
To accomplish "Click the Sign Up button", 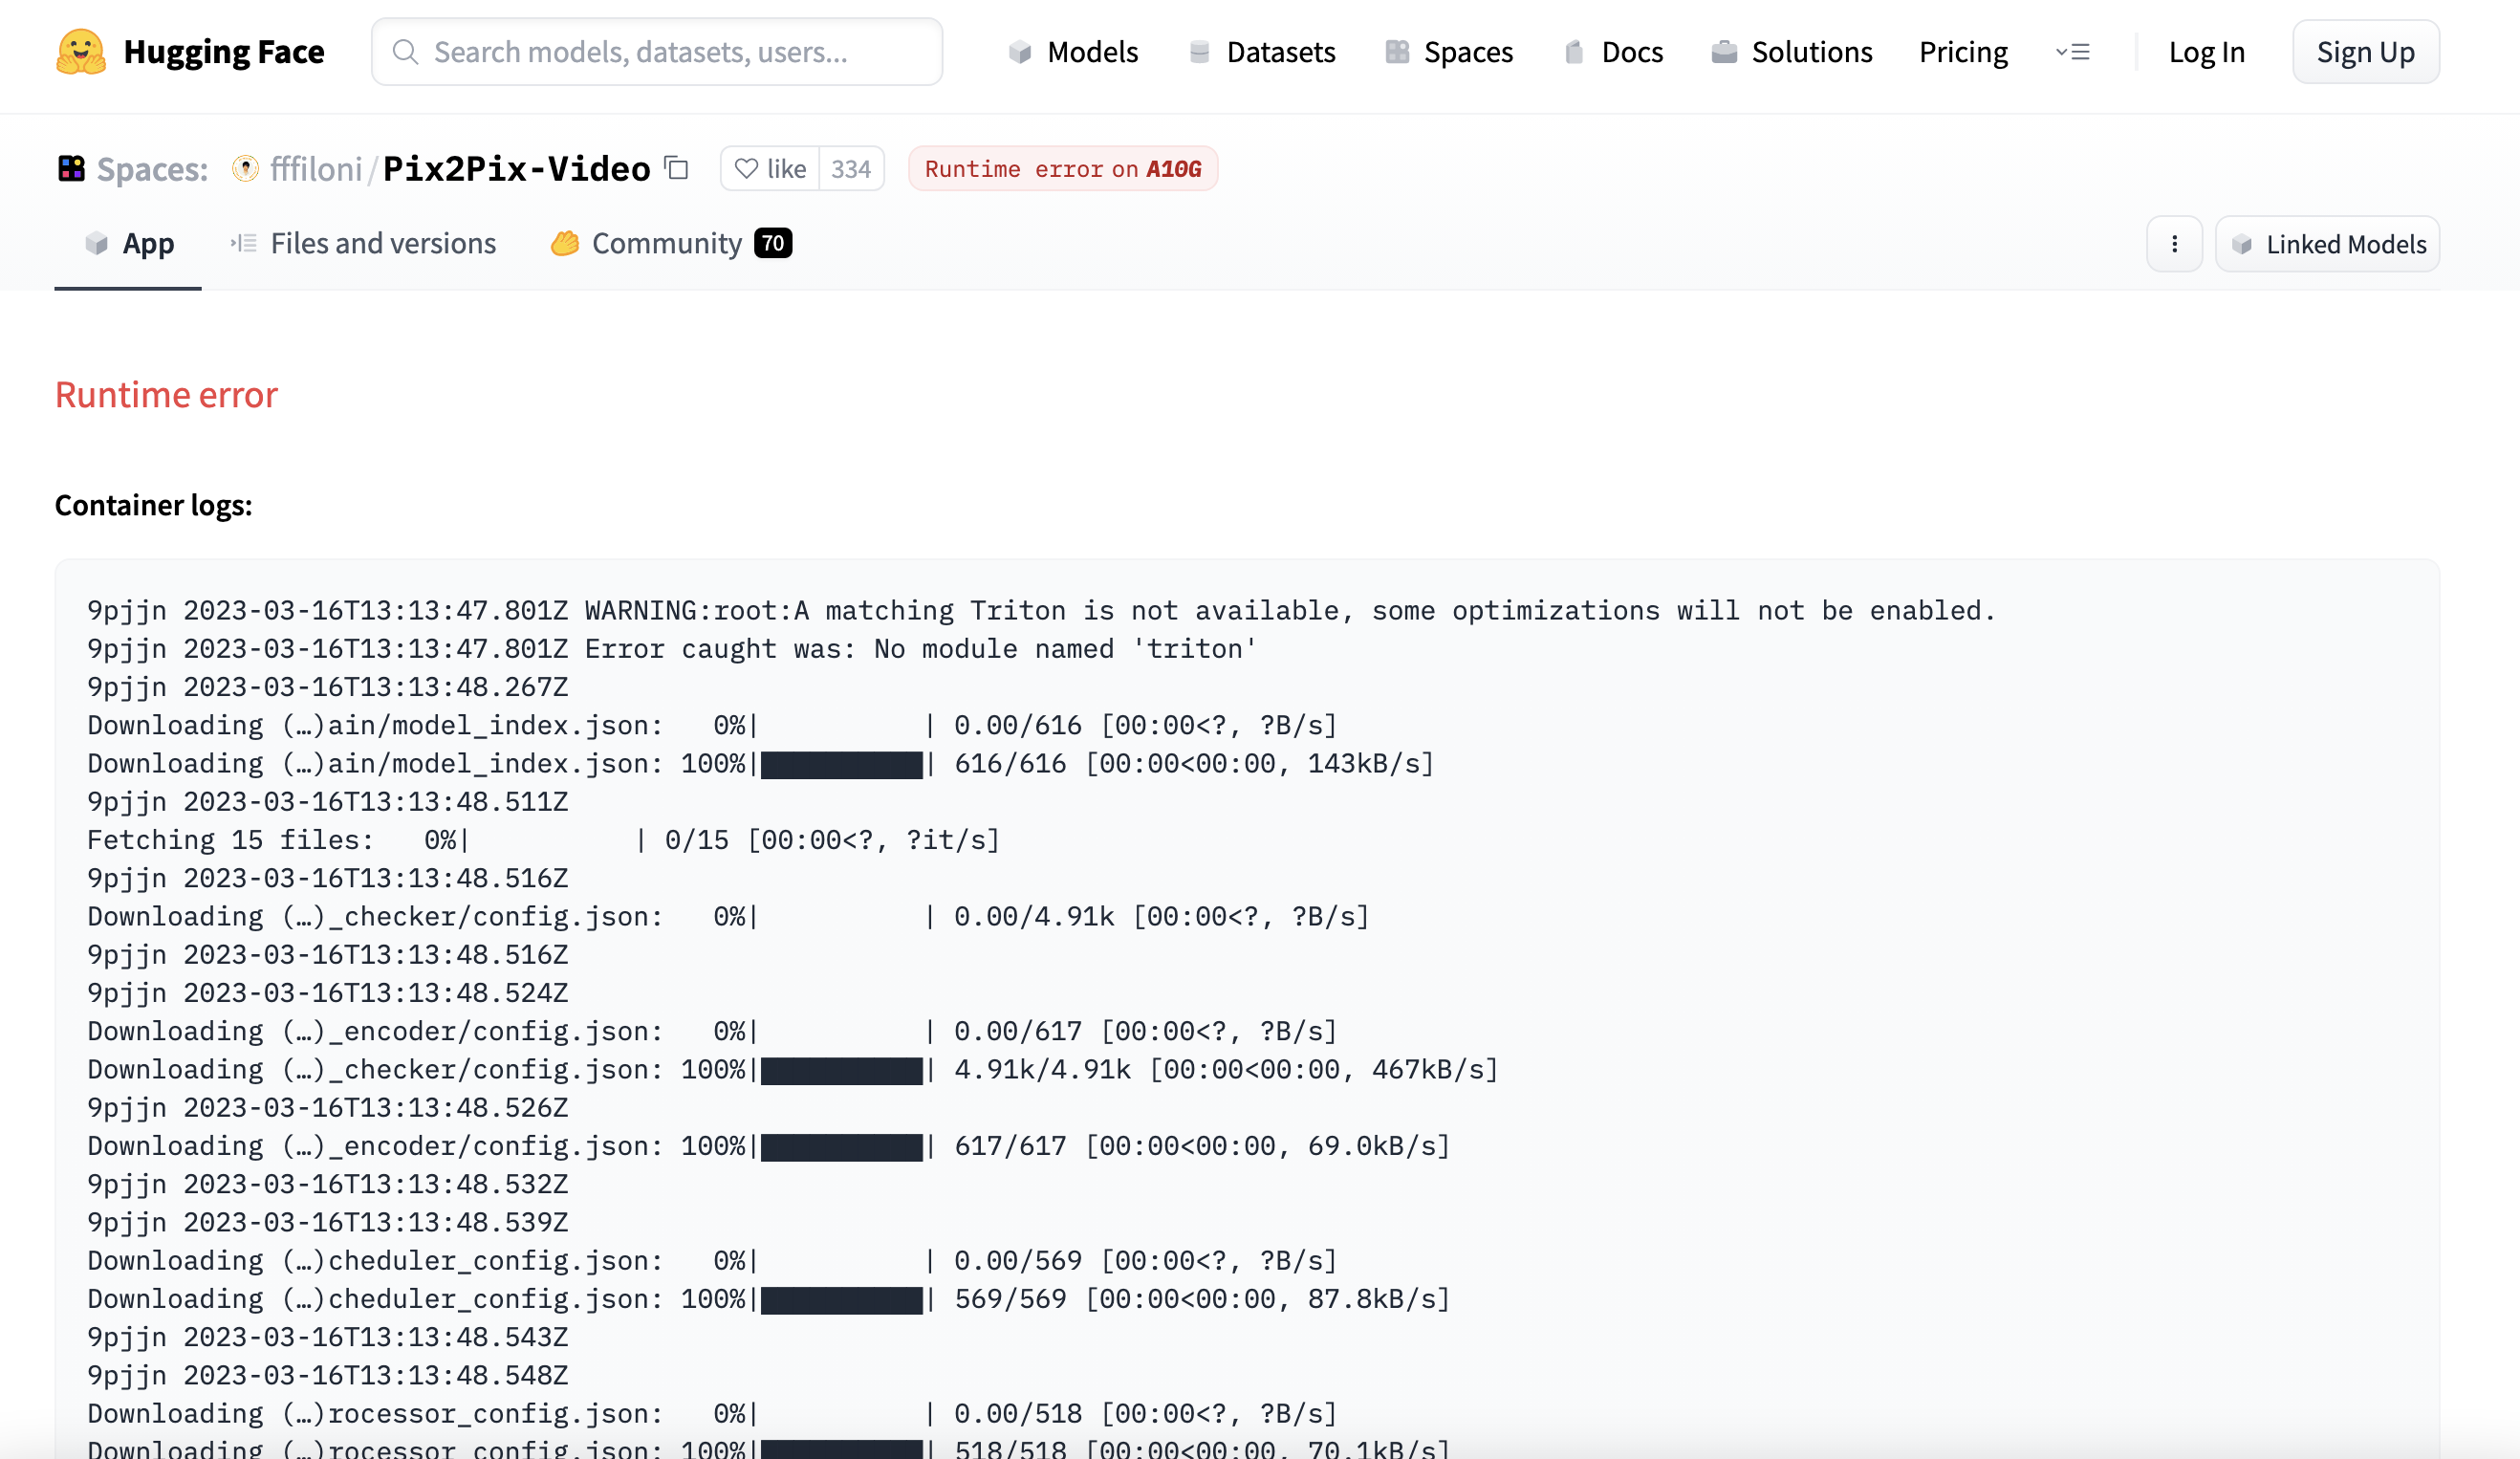I will pyautogui.click(x=2365, y=52).
